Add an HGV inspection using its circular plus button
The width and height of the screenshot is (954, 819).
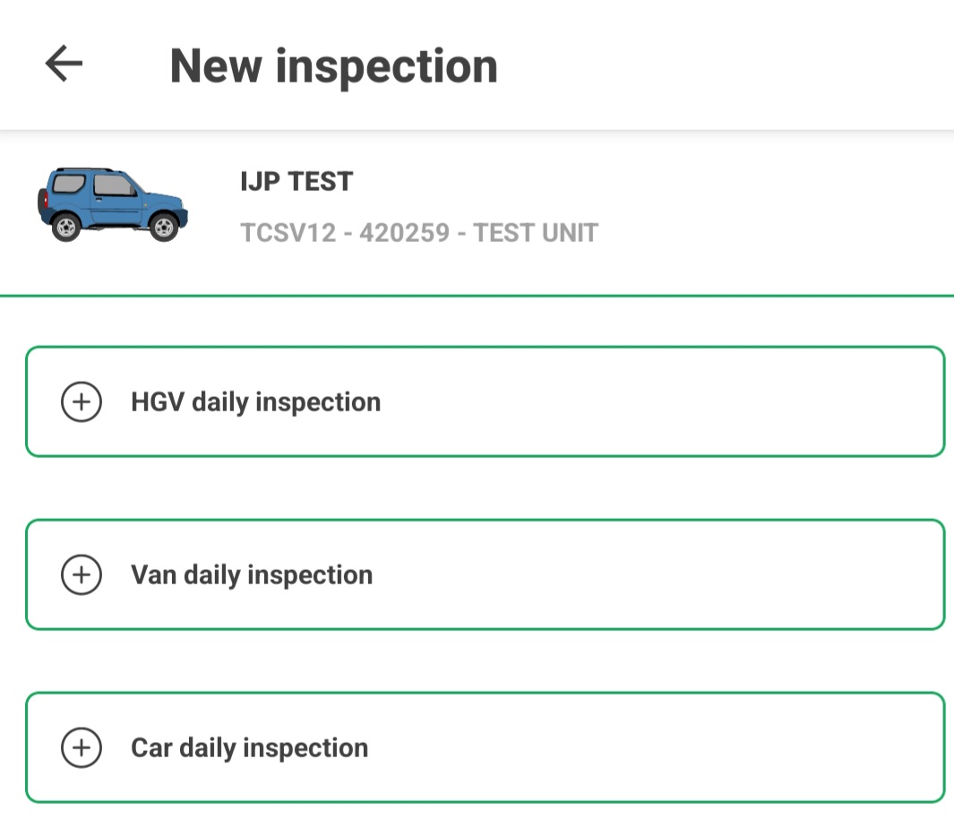click(82, 401)
